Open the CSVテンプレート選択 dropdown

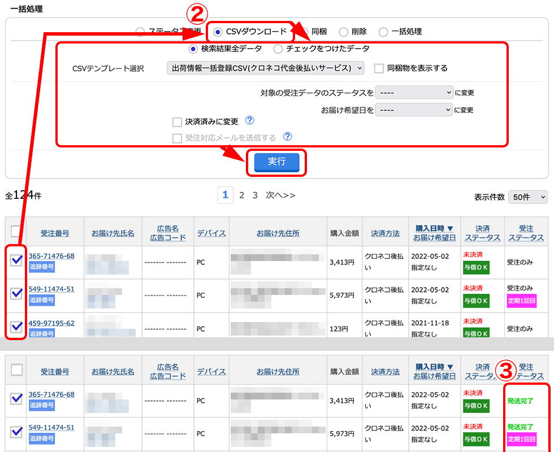pos(265,68)
